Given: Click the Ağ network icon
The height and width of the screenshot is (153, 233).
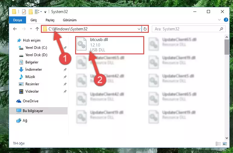Looking at the screenshot, I should pos(19,121).
